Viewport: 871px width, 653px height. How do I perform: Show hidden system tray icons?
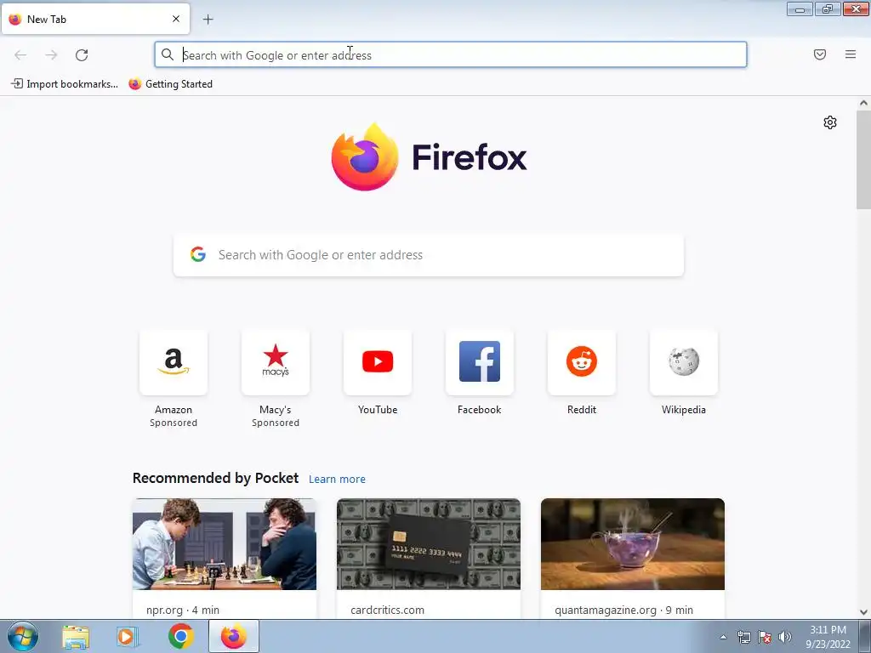point(723,638)
